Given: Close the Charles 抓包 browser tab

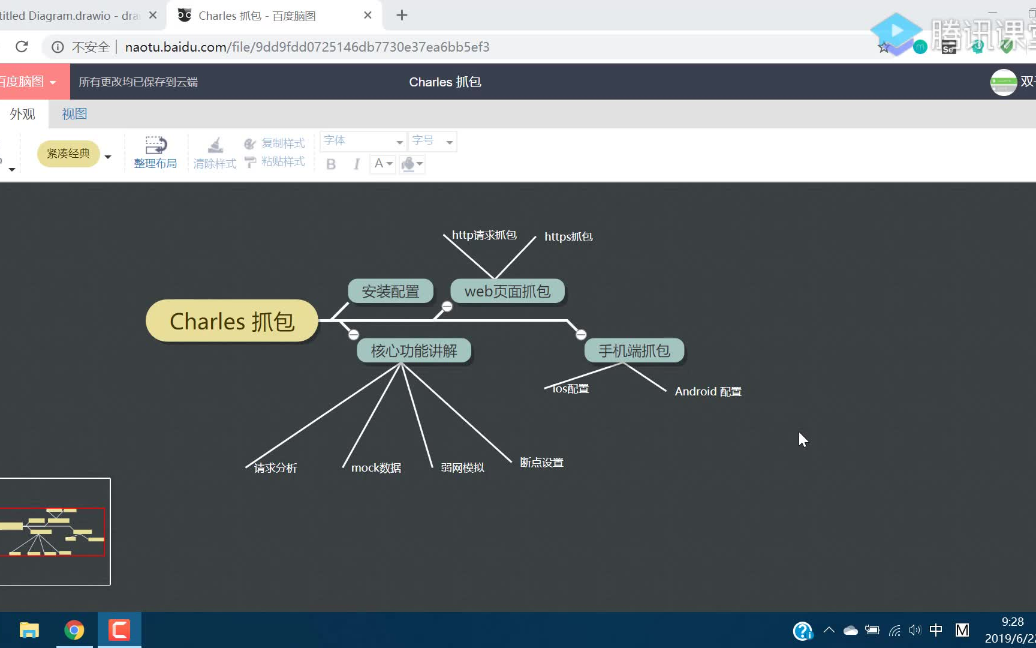Looking at the screenshot, I should (x=368, y=16).
